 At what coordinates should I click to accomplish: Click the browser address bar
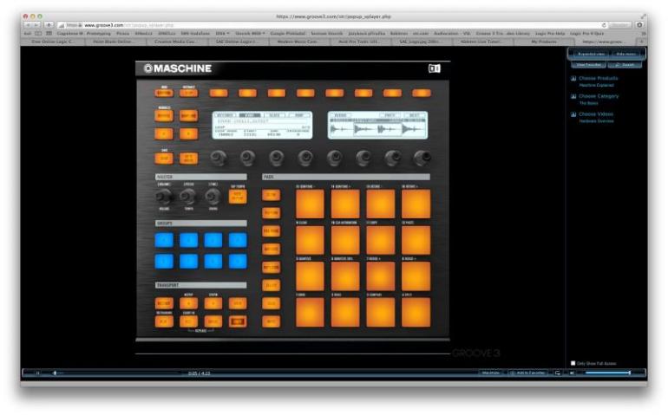[331, 25]
